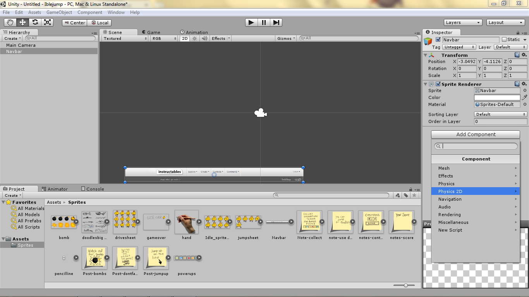Image resolution: width=529 pixels, height=297 pixels.
Task: Toggle the Navbar active checkbox
Action: pyautogui.click(x=438, y=39)
